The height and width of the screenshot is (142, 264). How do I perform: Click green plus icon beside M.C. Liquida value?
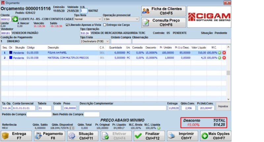[x=159, y=128]
